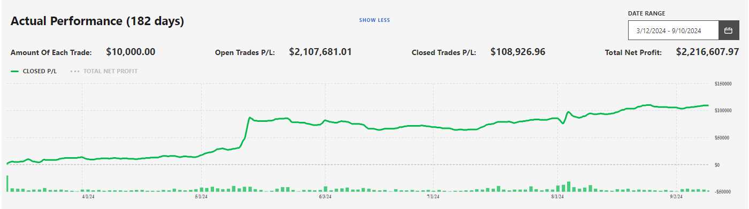Select the $2,107,681.01 open trades value
The width and height of the screenshot is (749, 209).
[320, 52]
